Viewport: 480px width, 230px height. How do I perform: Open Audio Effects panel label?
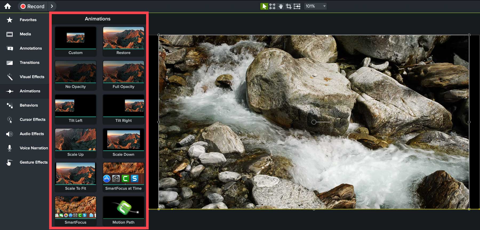coord(32,134)
